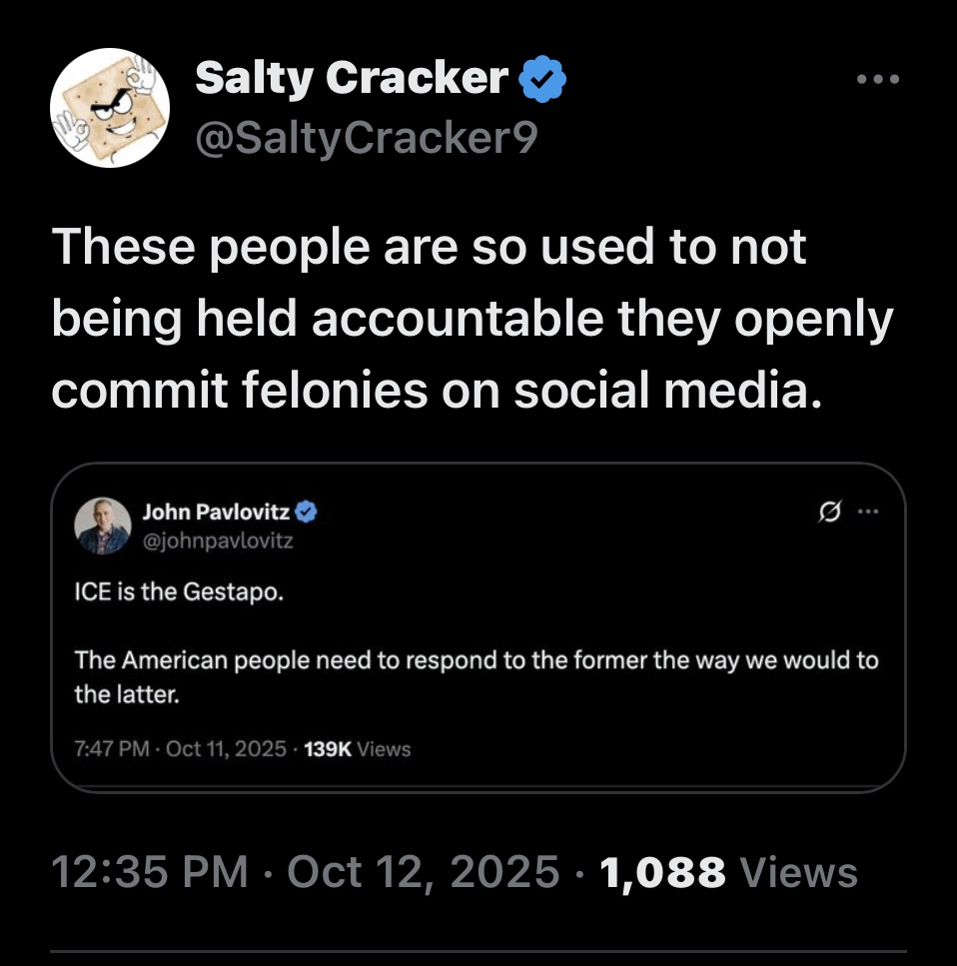Click John Pavlovitz's verified checkmark badge
The image size is (957, 966).
[x=307, y=512]
